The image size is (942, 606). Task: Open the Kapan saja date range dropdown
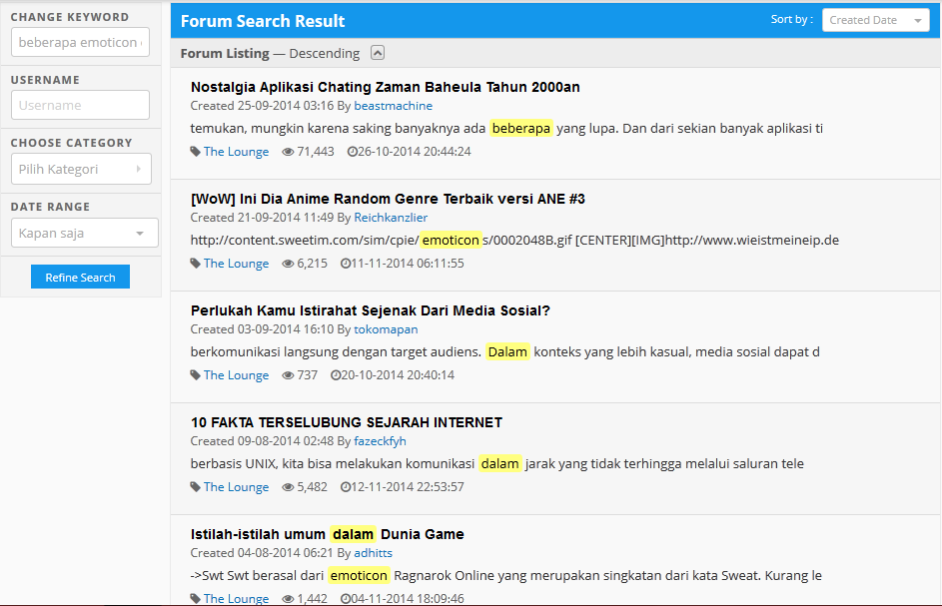click(x=85, y=233)
